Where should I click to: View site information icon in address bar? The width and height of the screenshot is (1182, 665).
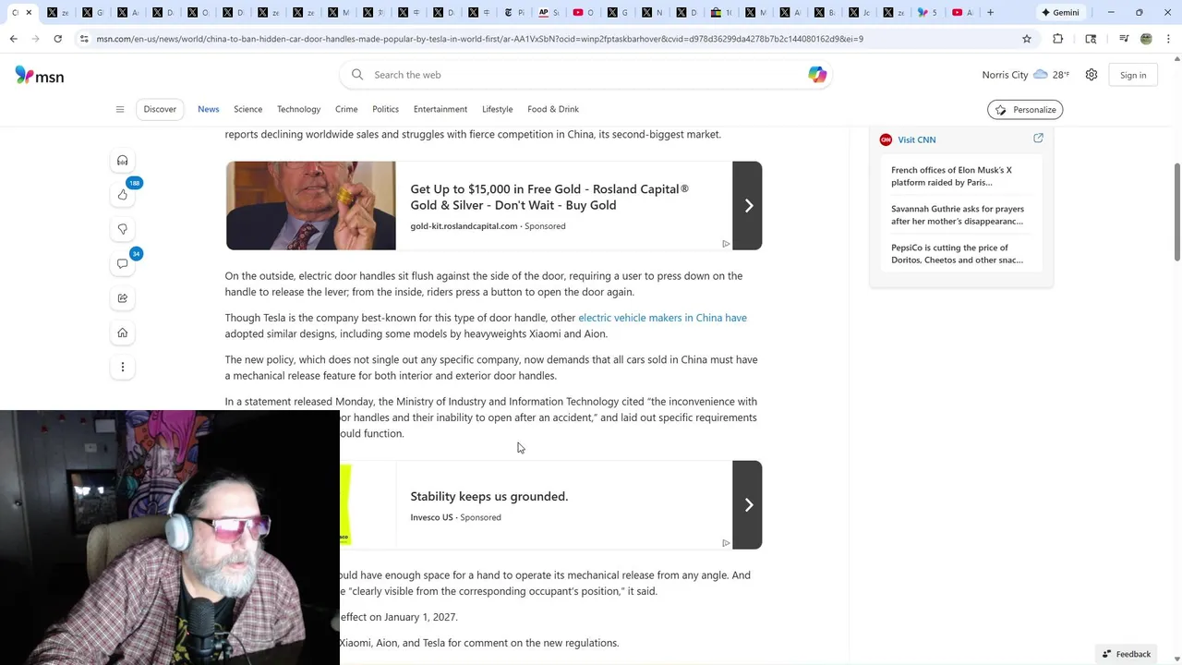84,39
